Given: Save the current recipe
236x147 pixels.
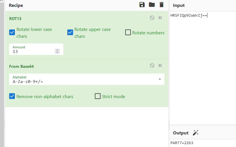Looking at the screenshot, I should [x=142, y=5].
